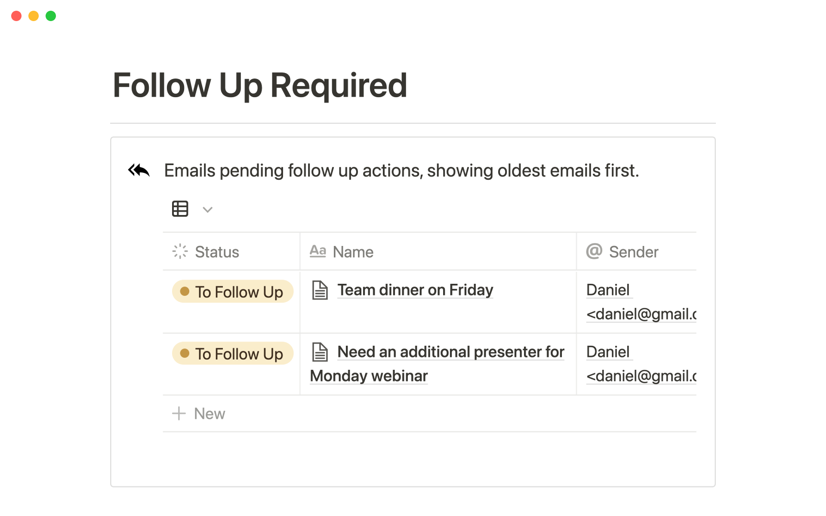Open the Status column header menu
The width and height of the screenshot is (826, 516).
217,252
